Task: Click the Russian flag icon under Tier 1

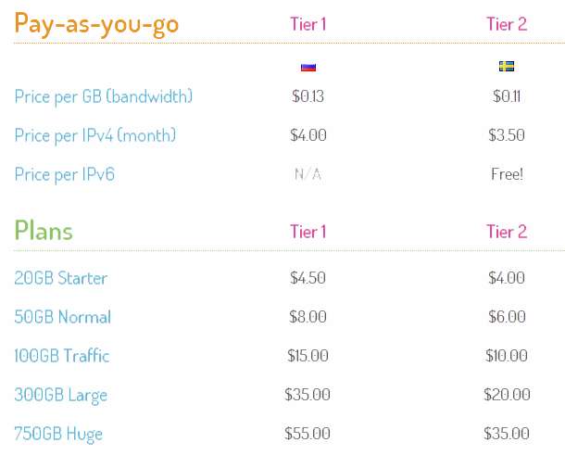Action: click(308, 68)
